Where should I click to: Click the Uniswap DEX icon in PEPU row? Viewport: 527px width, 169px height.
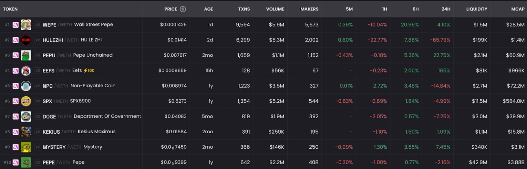[15, 55]
